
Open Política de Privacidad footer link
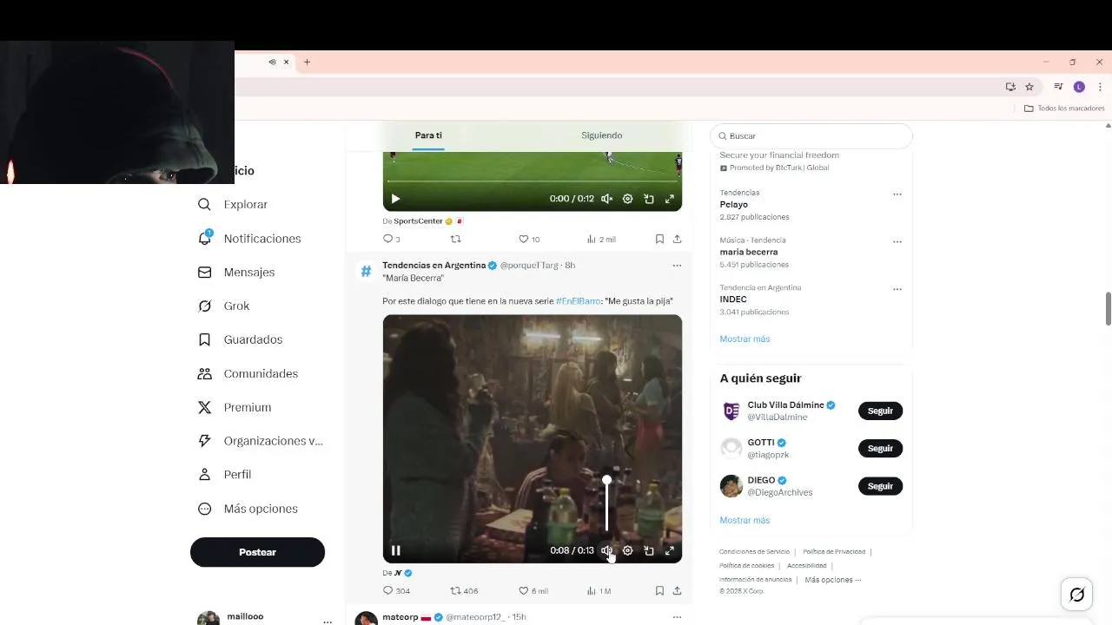click(834, 552)
